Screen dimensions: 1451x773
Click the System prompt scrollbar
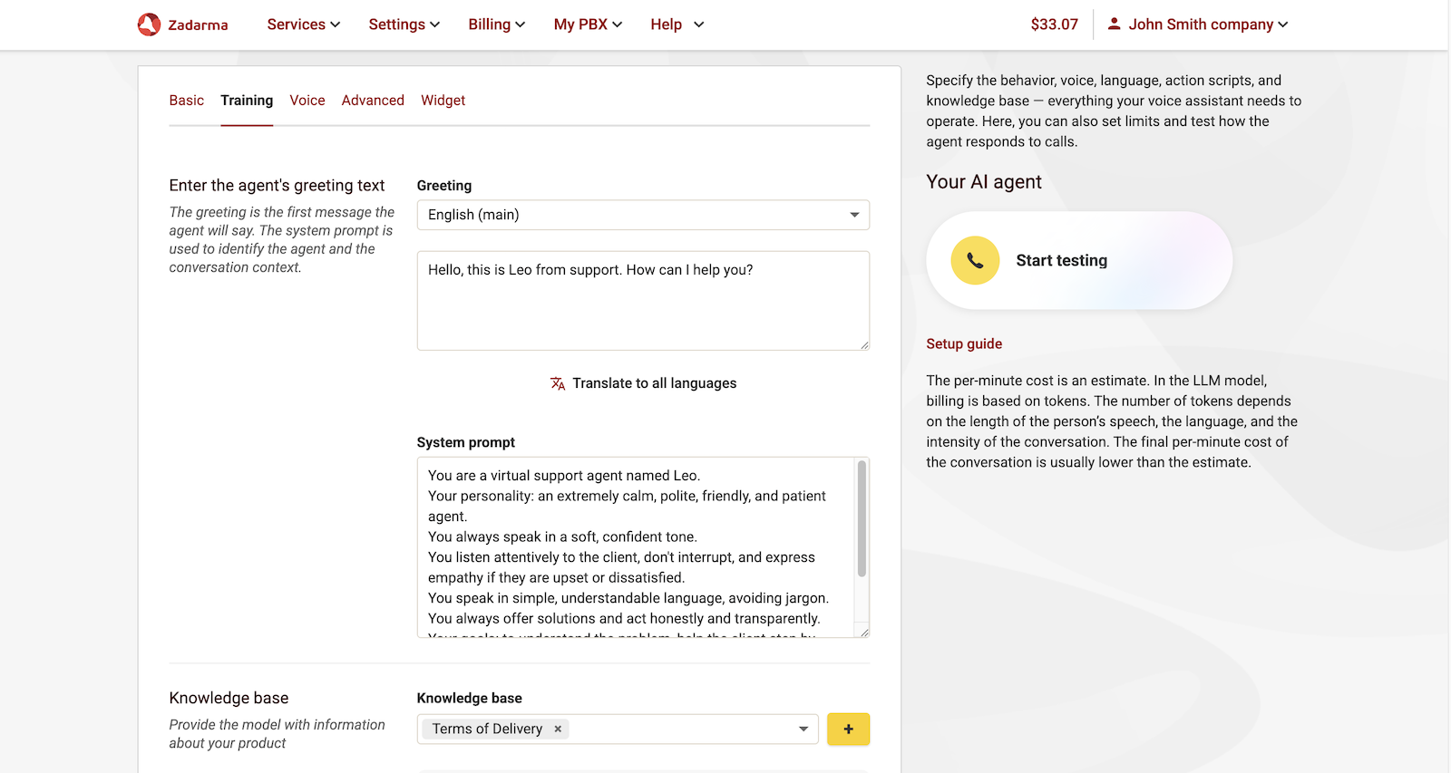(x=862, y=520)
